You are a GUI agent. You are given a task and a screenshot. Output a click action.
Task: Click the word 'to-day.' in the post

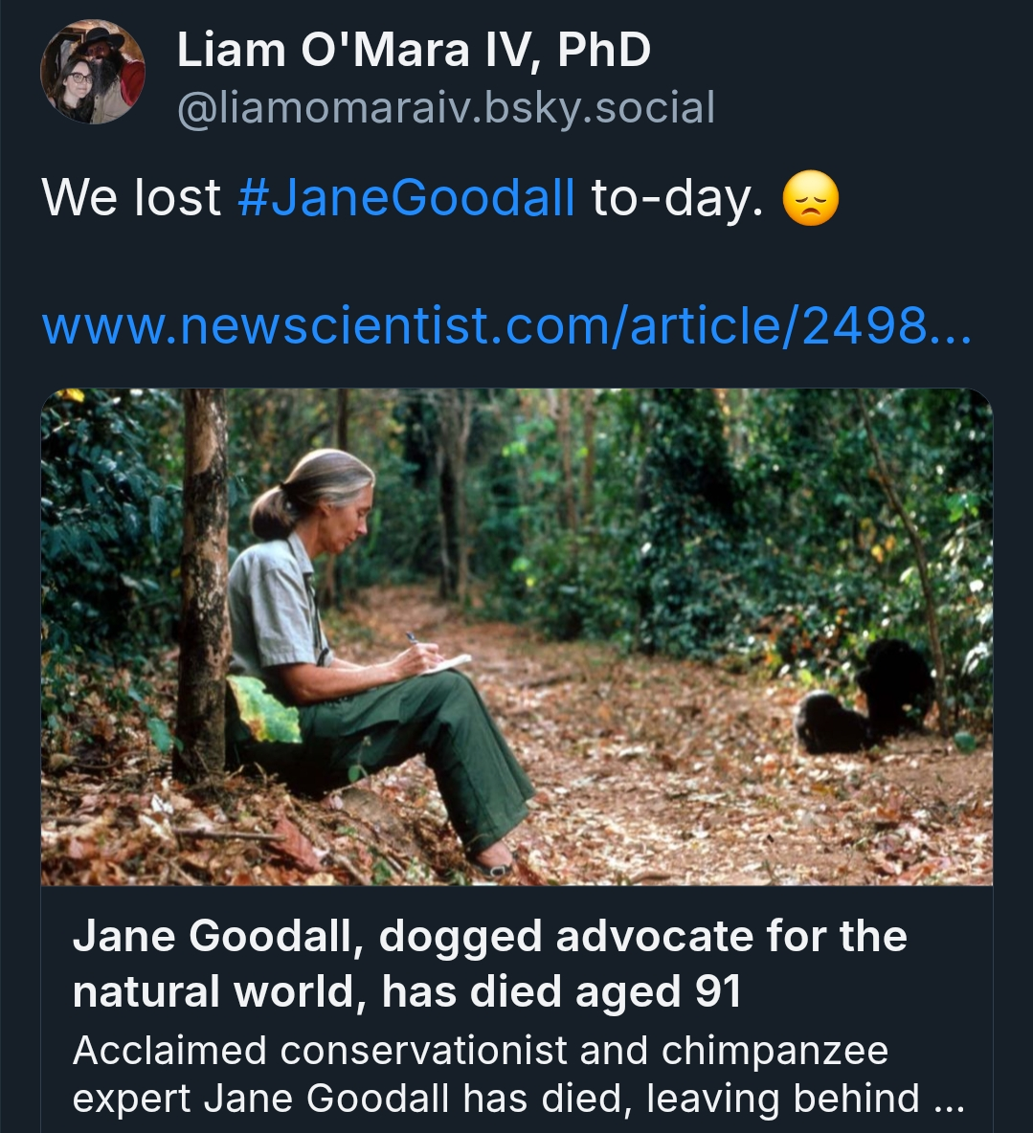(x=677, y=198)
